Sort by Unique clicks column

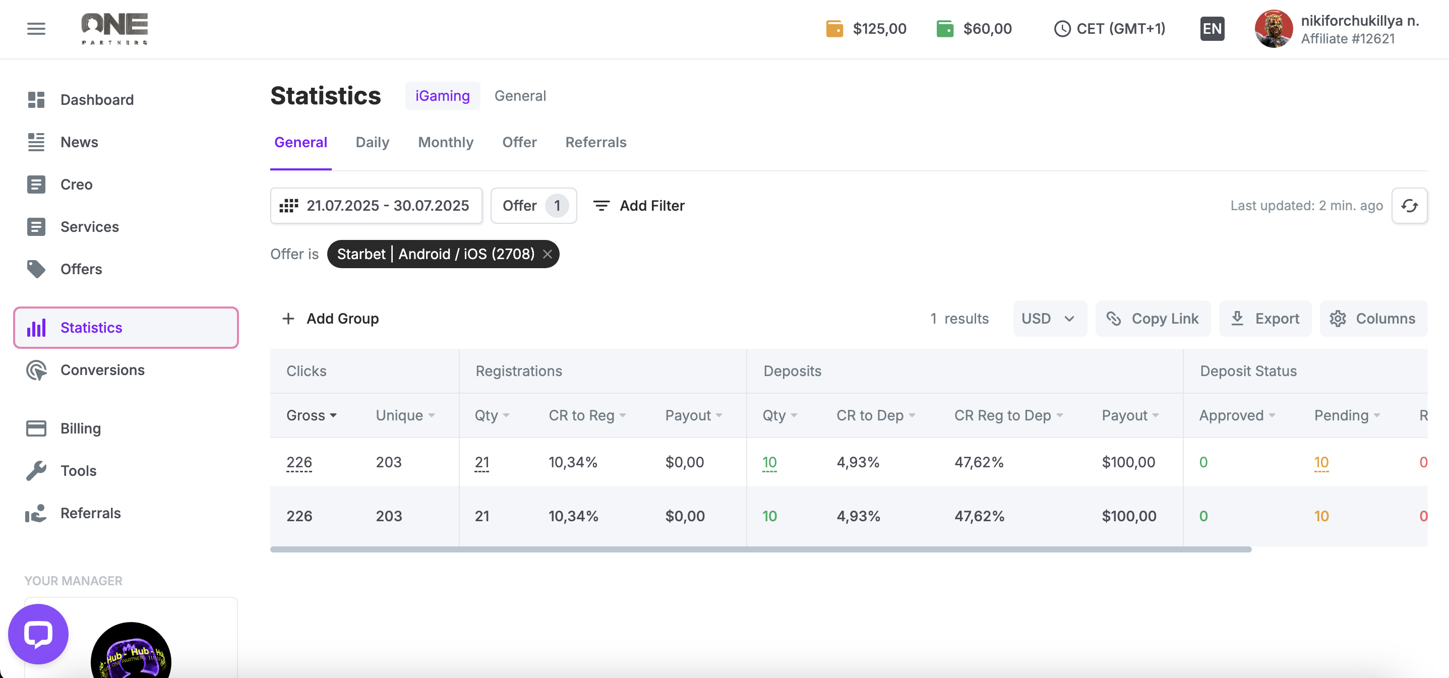[x=405, y=415]
